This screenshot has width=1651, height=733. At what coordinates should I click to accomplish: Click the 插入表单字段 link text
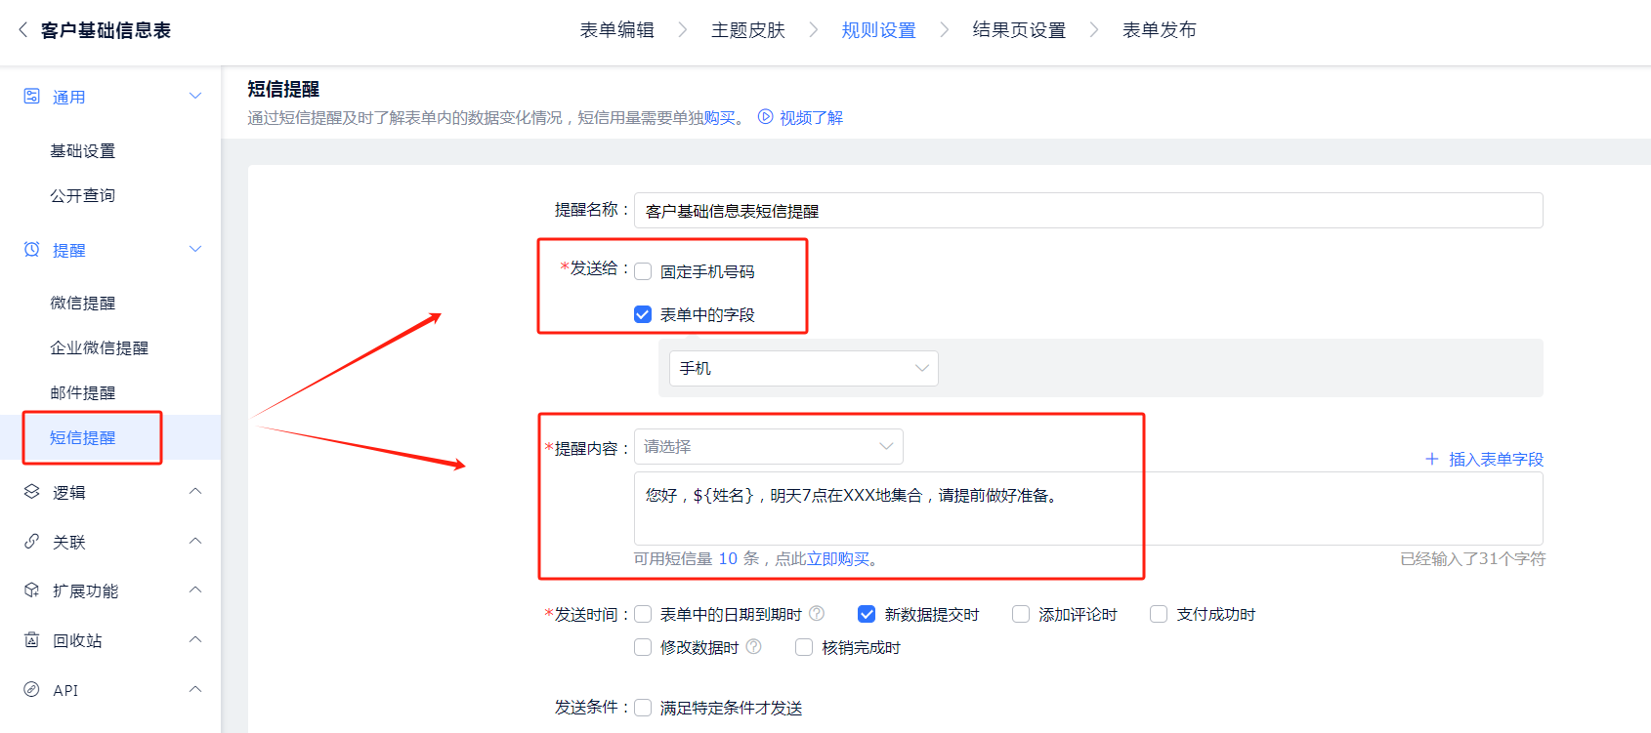(1496, 459)
